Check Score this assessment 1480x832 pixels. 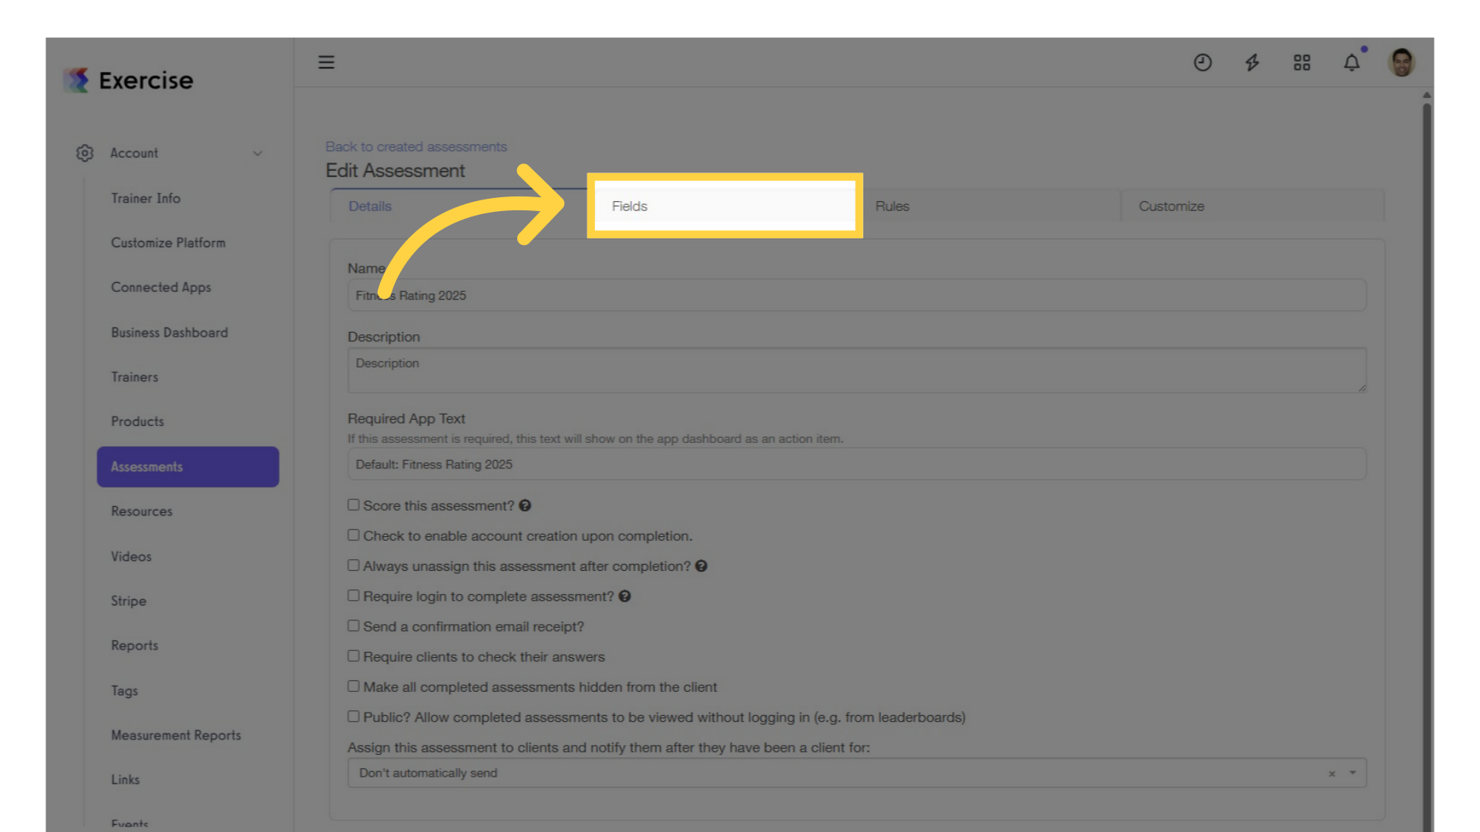pyautogui.click(x=353, y=505)
